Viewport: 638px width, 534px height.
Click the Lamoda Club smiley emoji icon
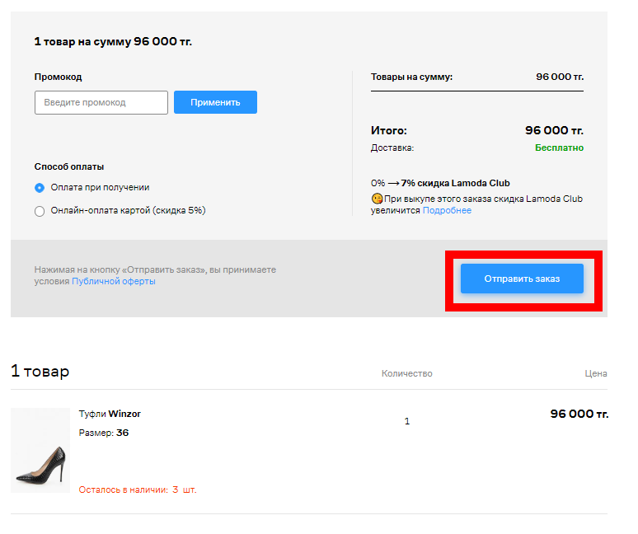[x=377, y=199]
